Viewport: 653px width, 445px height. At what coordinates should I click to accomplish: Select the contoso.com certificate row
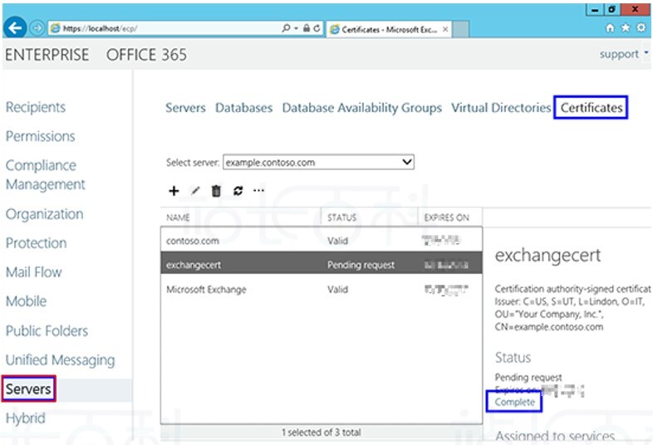click(322, 241)
